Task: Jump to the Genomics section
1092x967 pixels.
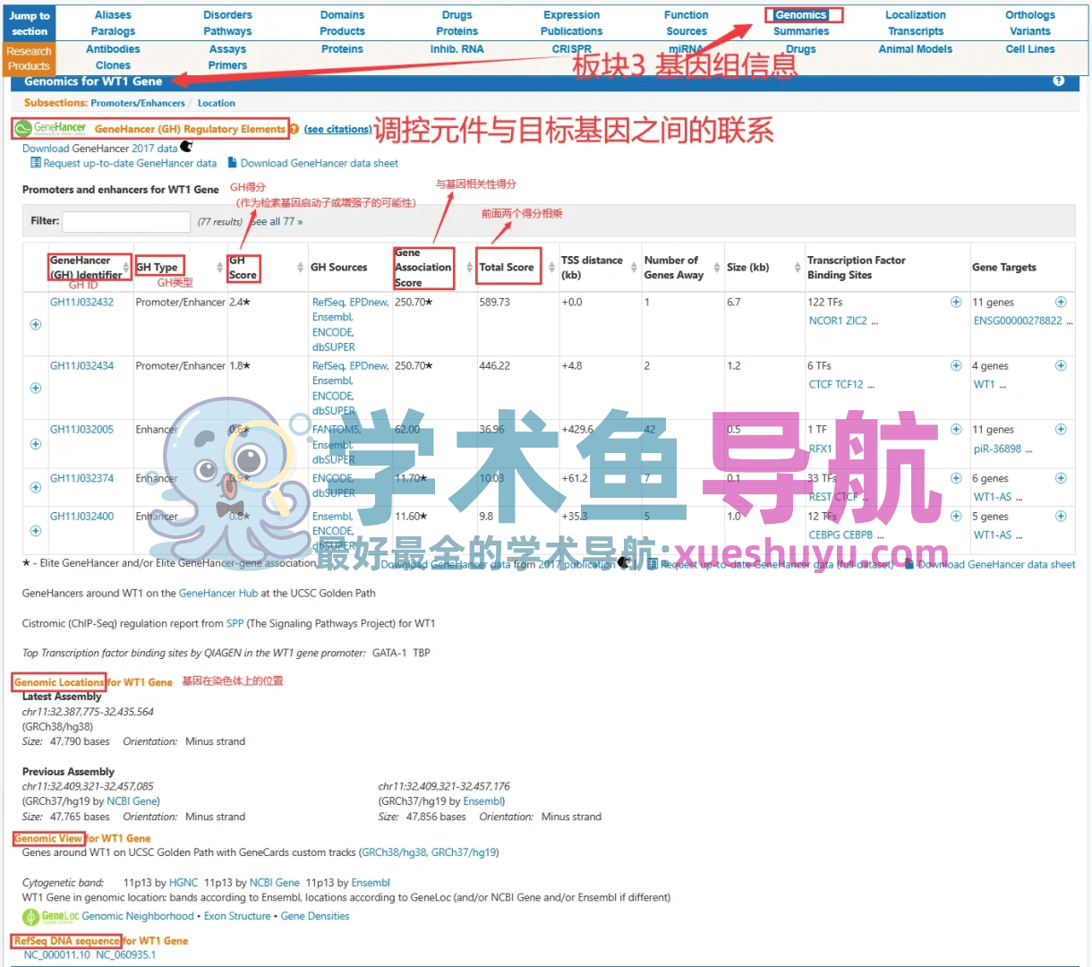Action: pos(800,15)
